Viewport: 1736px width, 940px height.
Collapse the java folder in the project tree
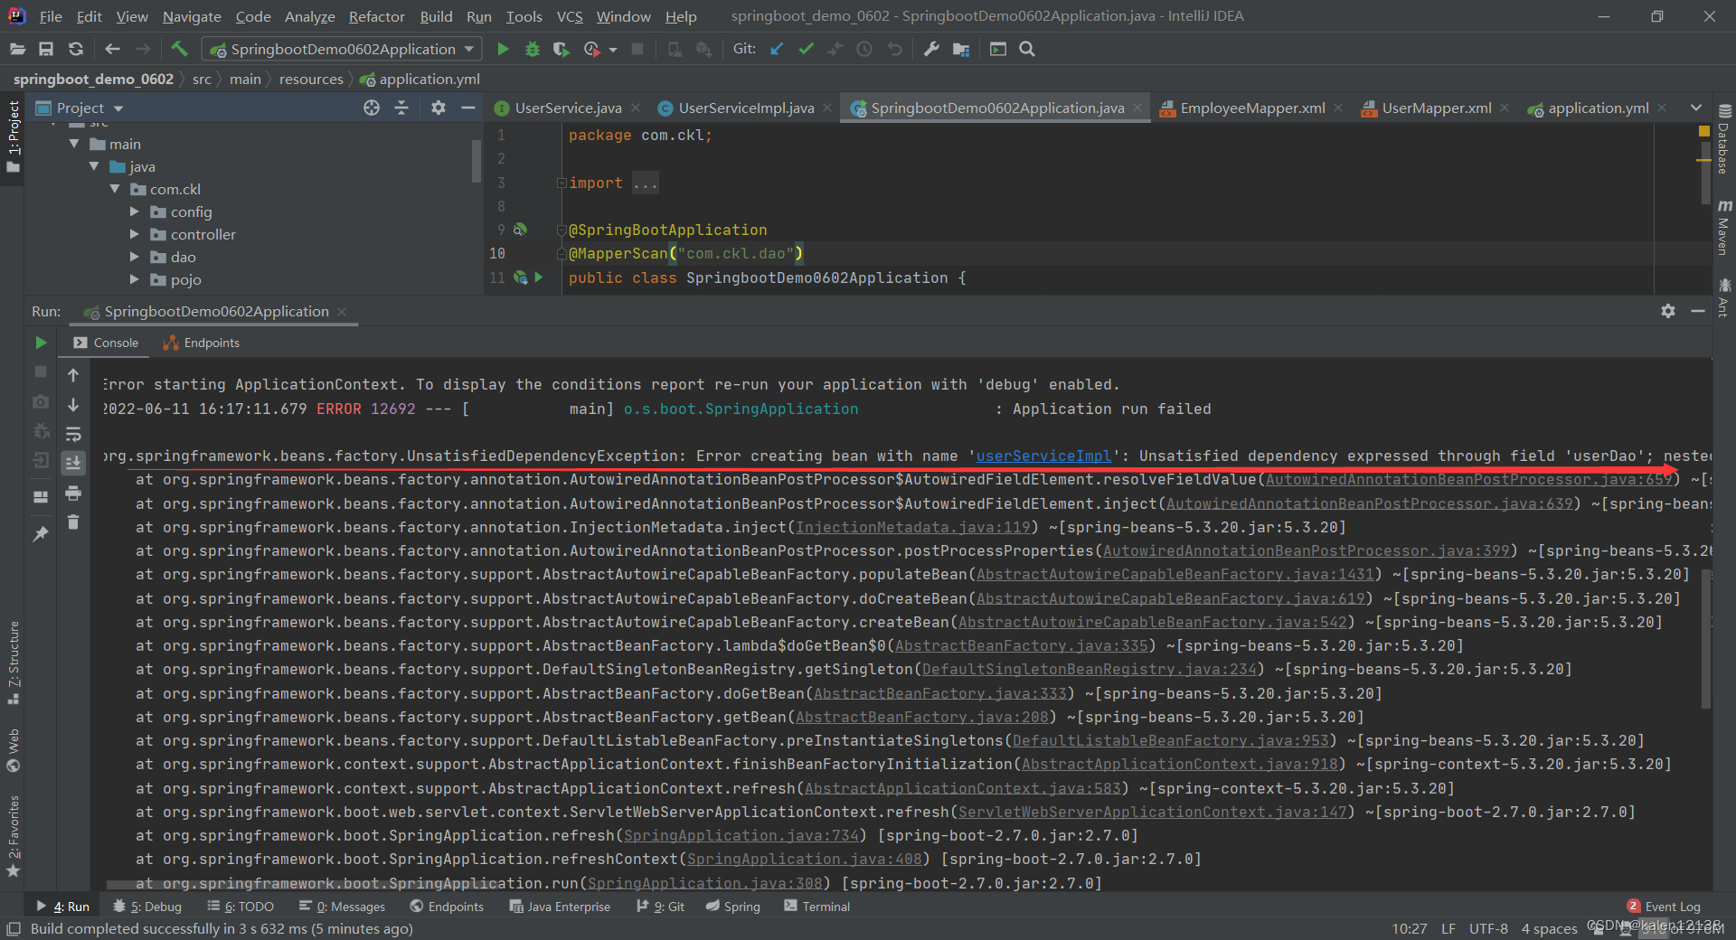pyautogui.click(x=94, y=166)
